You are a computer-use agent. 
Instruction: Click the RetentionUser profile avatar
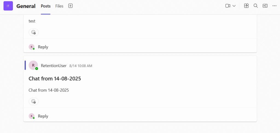coord(33,65)
